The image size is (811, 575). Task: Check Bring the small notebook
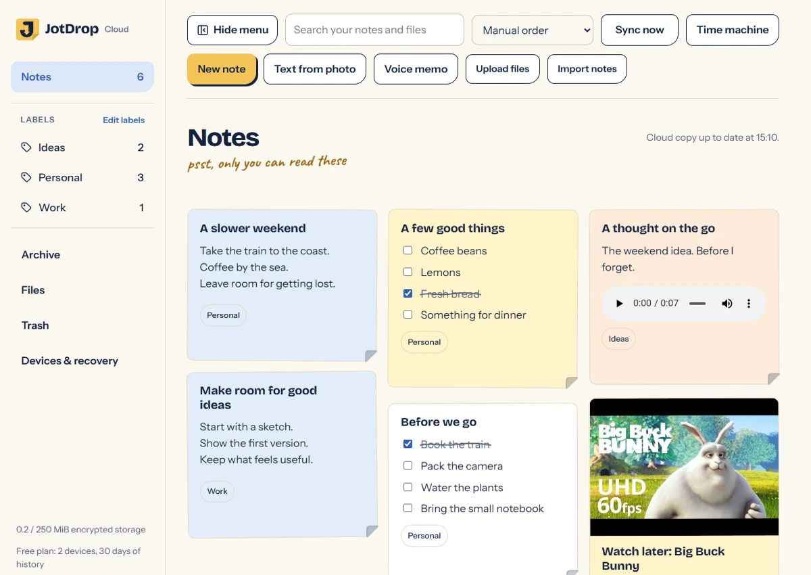408,508
